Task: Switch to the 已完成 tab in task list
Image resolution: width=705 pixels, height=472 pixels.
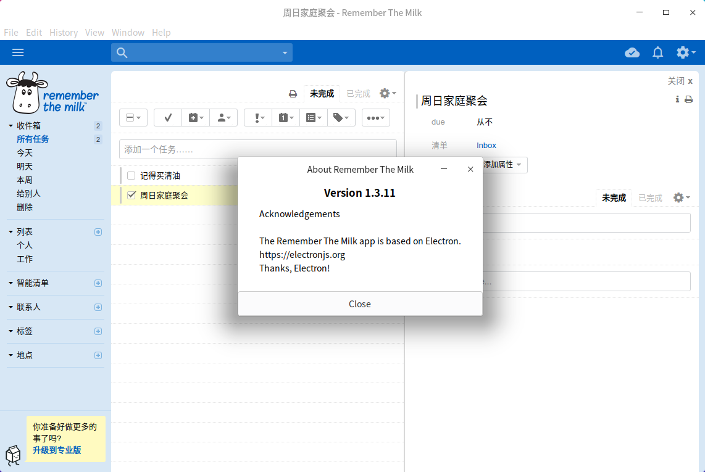Action: 358,94
